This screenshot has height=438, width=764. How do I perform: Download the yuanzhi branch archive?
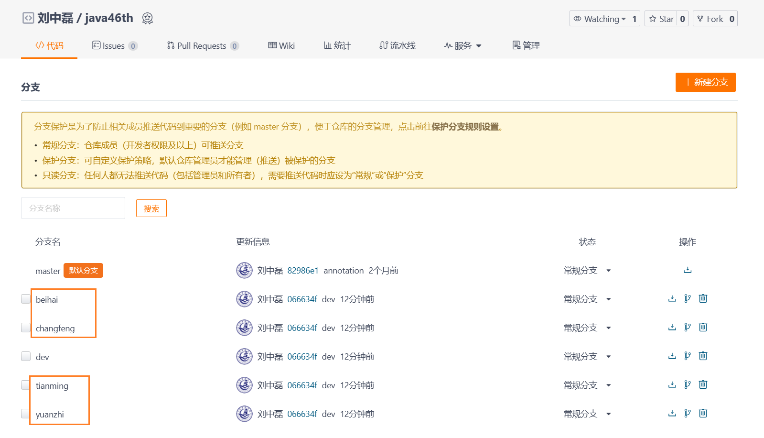[672, 414]
